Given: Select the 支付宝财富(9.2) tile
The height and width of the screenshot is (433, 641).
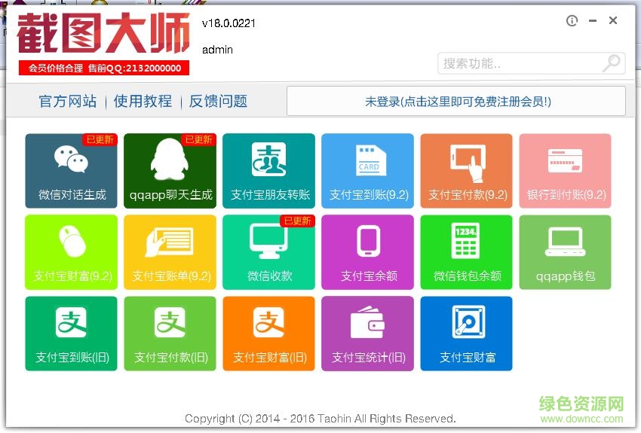Looking at the screenshot, I should 72,252.
